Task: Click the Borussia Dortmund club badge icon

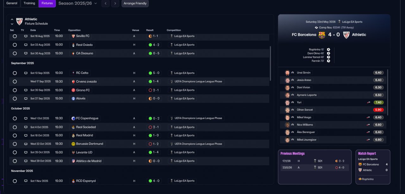Action: click(73, 144)
